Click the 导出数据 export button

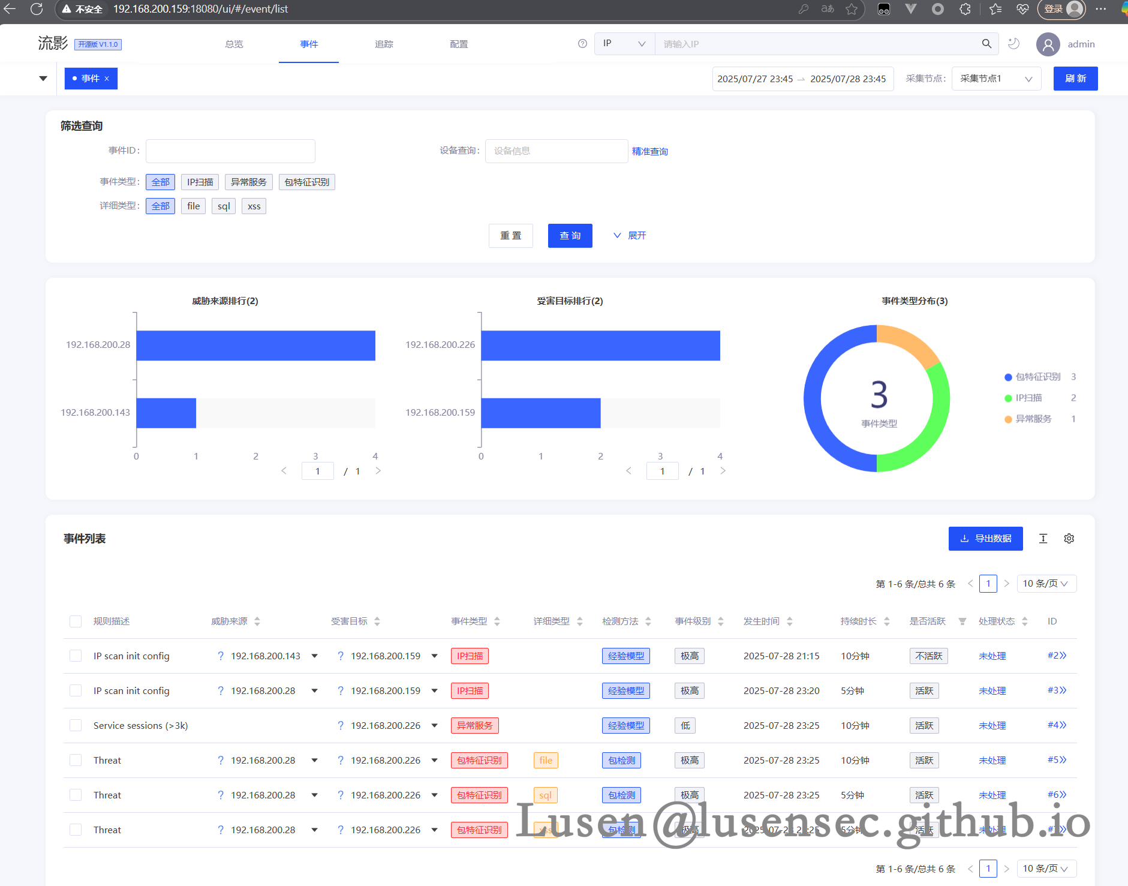(x=985, y=539)
